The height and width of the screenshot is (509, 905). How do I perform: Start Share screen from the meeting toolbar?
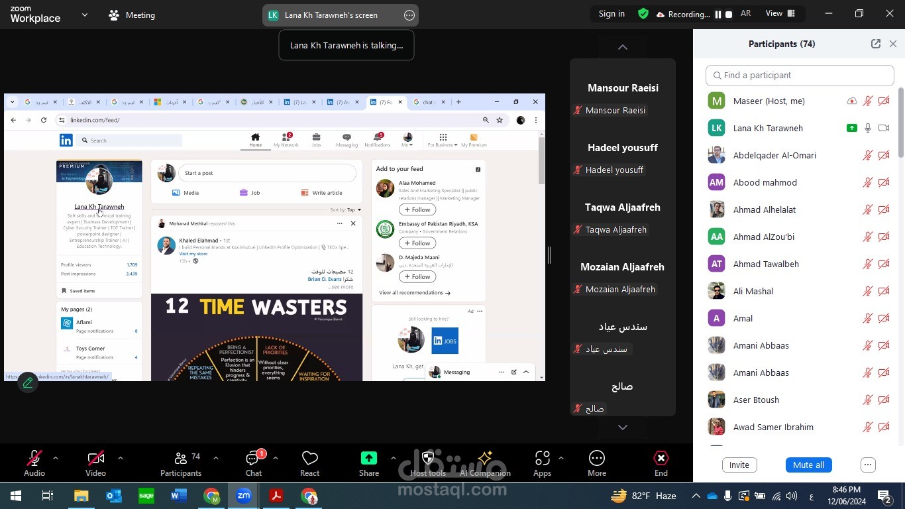click(x=369, y=464)
